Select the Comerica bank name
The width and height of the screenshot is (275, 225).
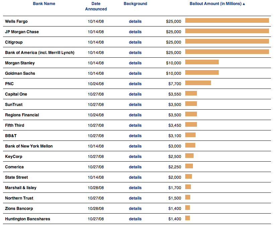click(14, 167)
